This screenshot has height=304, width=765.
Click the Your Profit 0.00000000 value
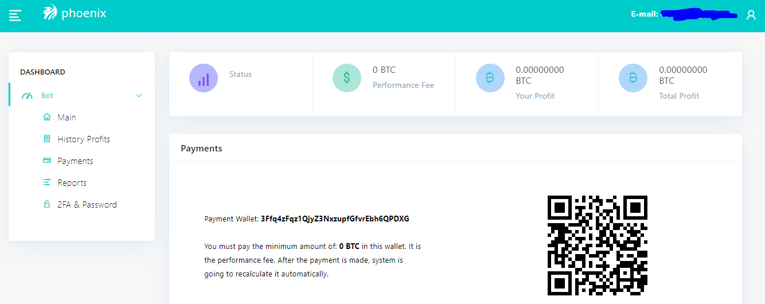click(x=540, y=75)
